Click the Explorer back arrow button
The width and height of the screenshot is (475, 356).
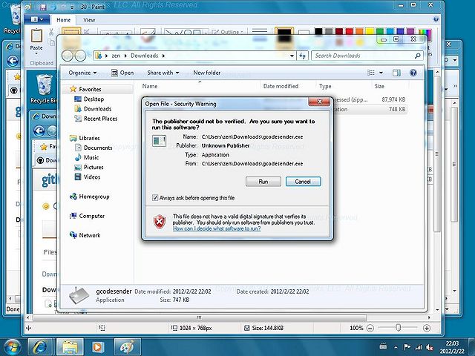pos(68,56)
